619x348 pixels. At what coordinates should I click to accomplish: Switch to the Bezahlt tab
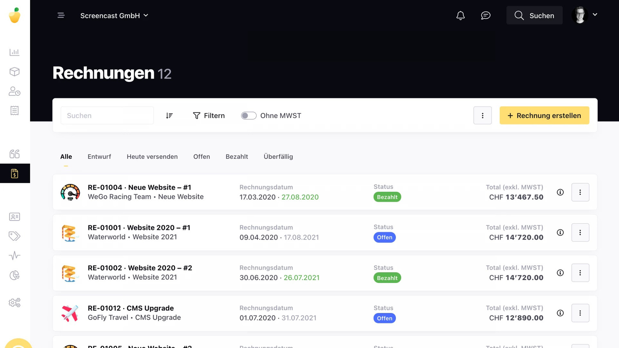pyautogui.click(x=237, y=157)
